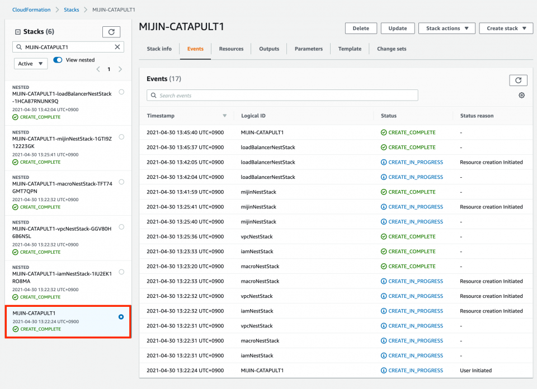Image resolution: width=537 pixels, height=389 pixels.
Task: Select mijinNestStack stack radio button
Action: point(121,137)
